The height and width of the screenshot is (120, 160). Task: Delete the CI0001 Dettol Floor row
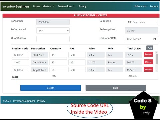click(148, 62)
